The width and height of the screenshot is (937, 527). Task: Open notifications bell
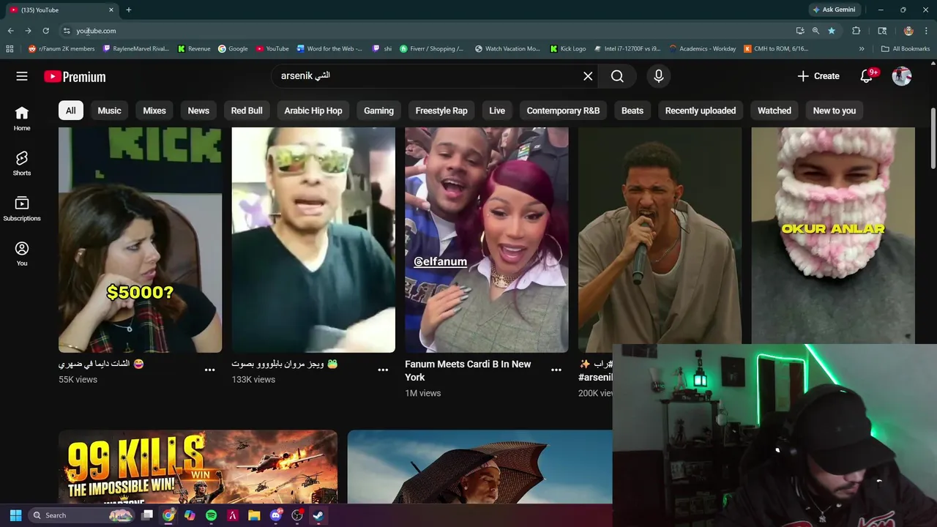(x=867, y=76)
